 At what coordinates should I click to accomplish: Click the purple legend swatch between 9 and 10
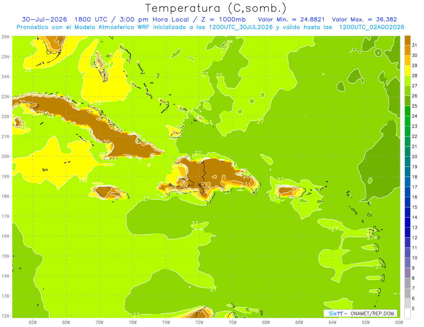(x=407, y=263)
